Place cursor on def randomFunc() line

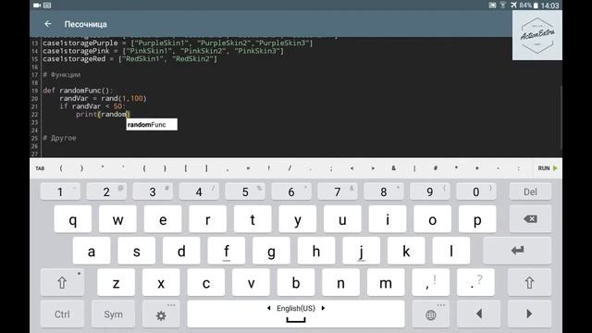pyautogui.click(x=78, y=91)
